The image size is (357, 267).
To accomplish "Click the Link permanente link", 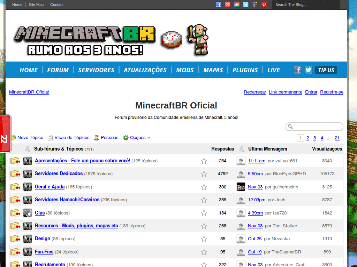I will pos(286,92).
